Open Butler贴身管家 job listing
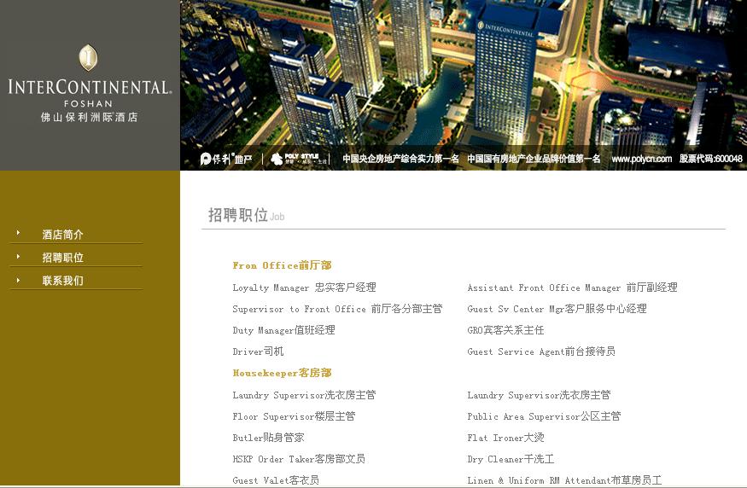The height and width of the screenshot is (488, 747). click(x=268, y=438)
